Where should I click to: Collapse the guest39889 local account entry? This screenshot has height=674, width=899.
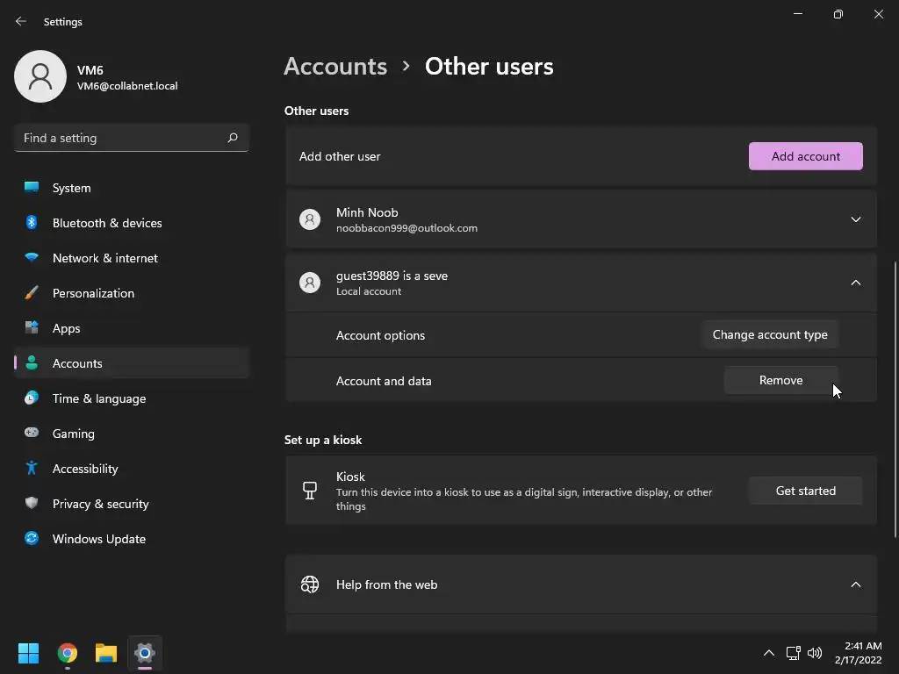pos(855,283)
